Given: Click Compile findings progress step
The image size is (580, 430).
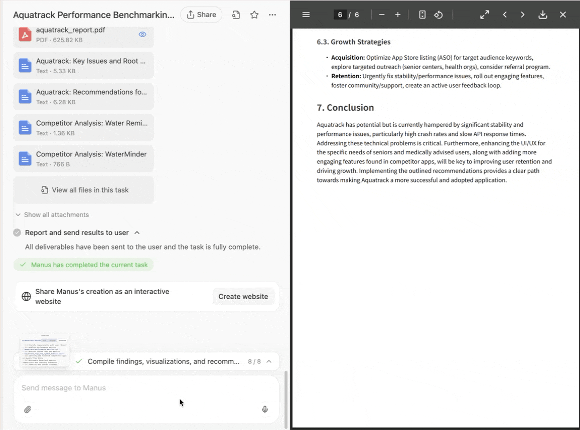Looking at the screenshot, I should tap(163, 361).
